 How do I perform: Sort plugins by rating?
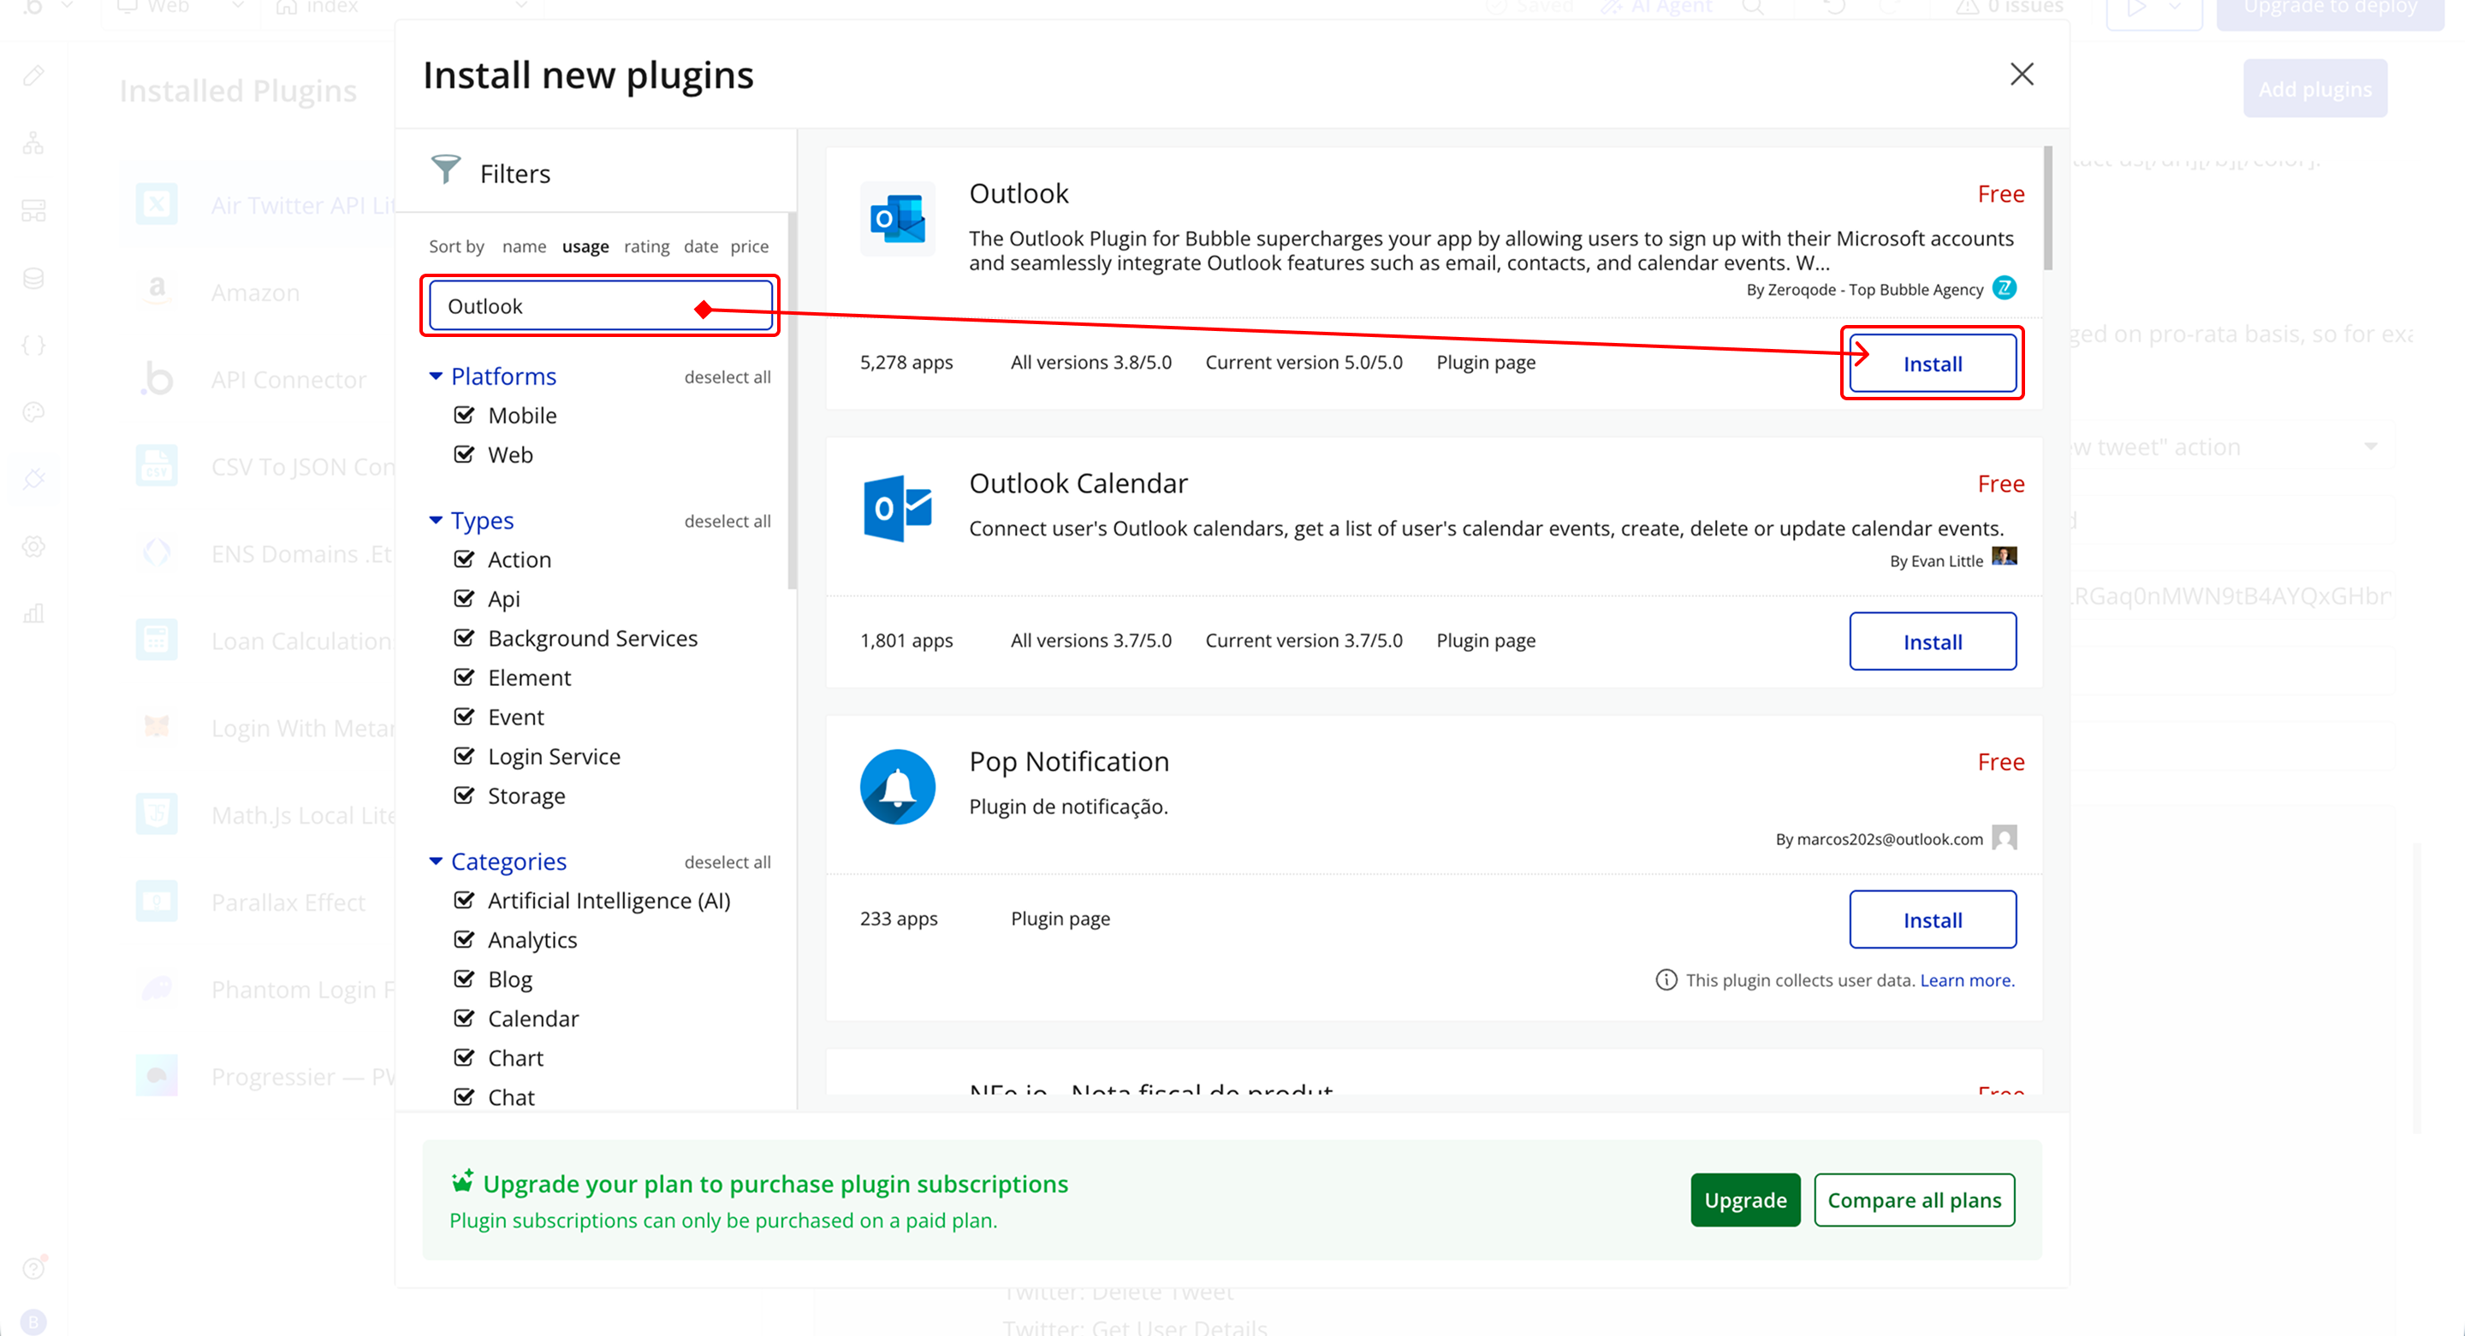click(646, 246)
